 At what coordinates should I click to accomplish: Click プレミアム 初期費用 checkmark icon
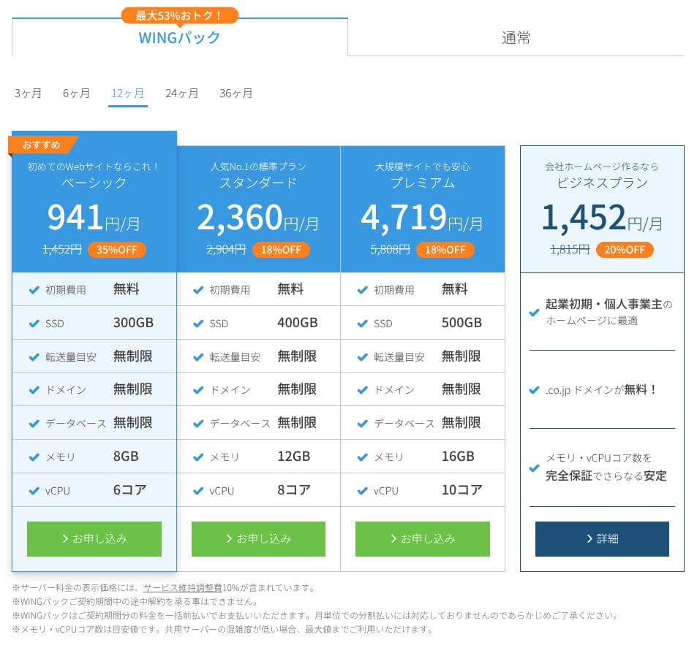[x=362, y=290]
